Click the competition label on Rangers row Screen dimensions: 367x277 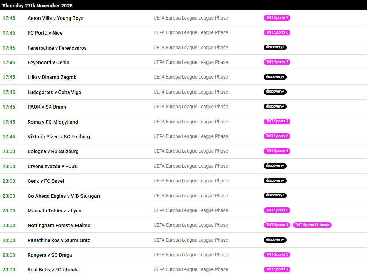191,255
